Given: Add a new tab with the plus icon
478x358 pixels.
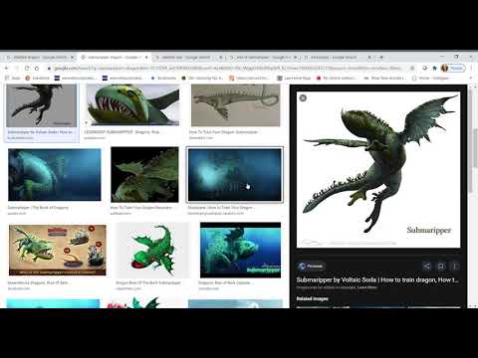Looking at the screenshot, I should coord(381,58).
